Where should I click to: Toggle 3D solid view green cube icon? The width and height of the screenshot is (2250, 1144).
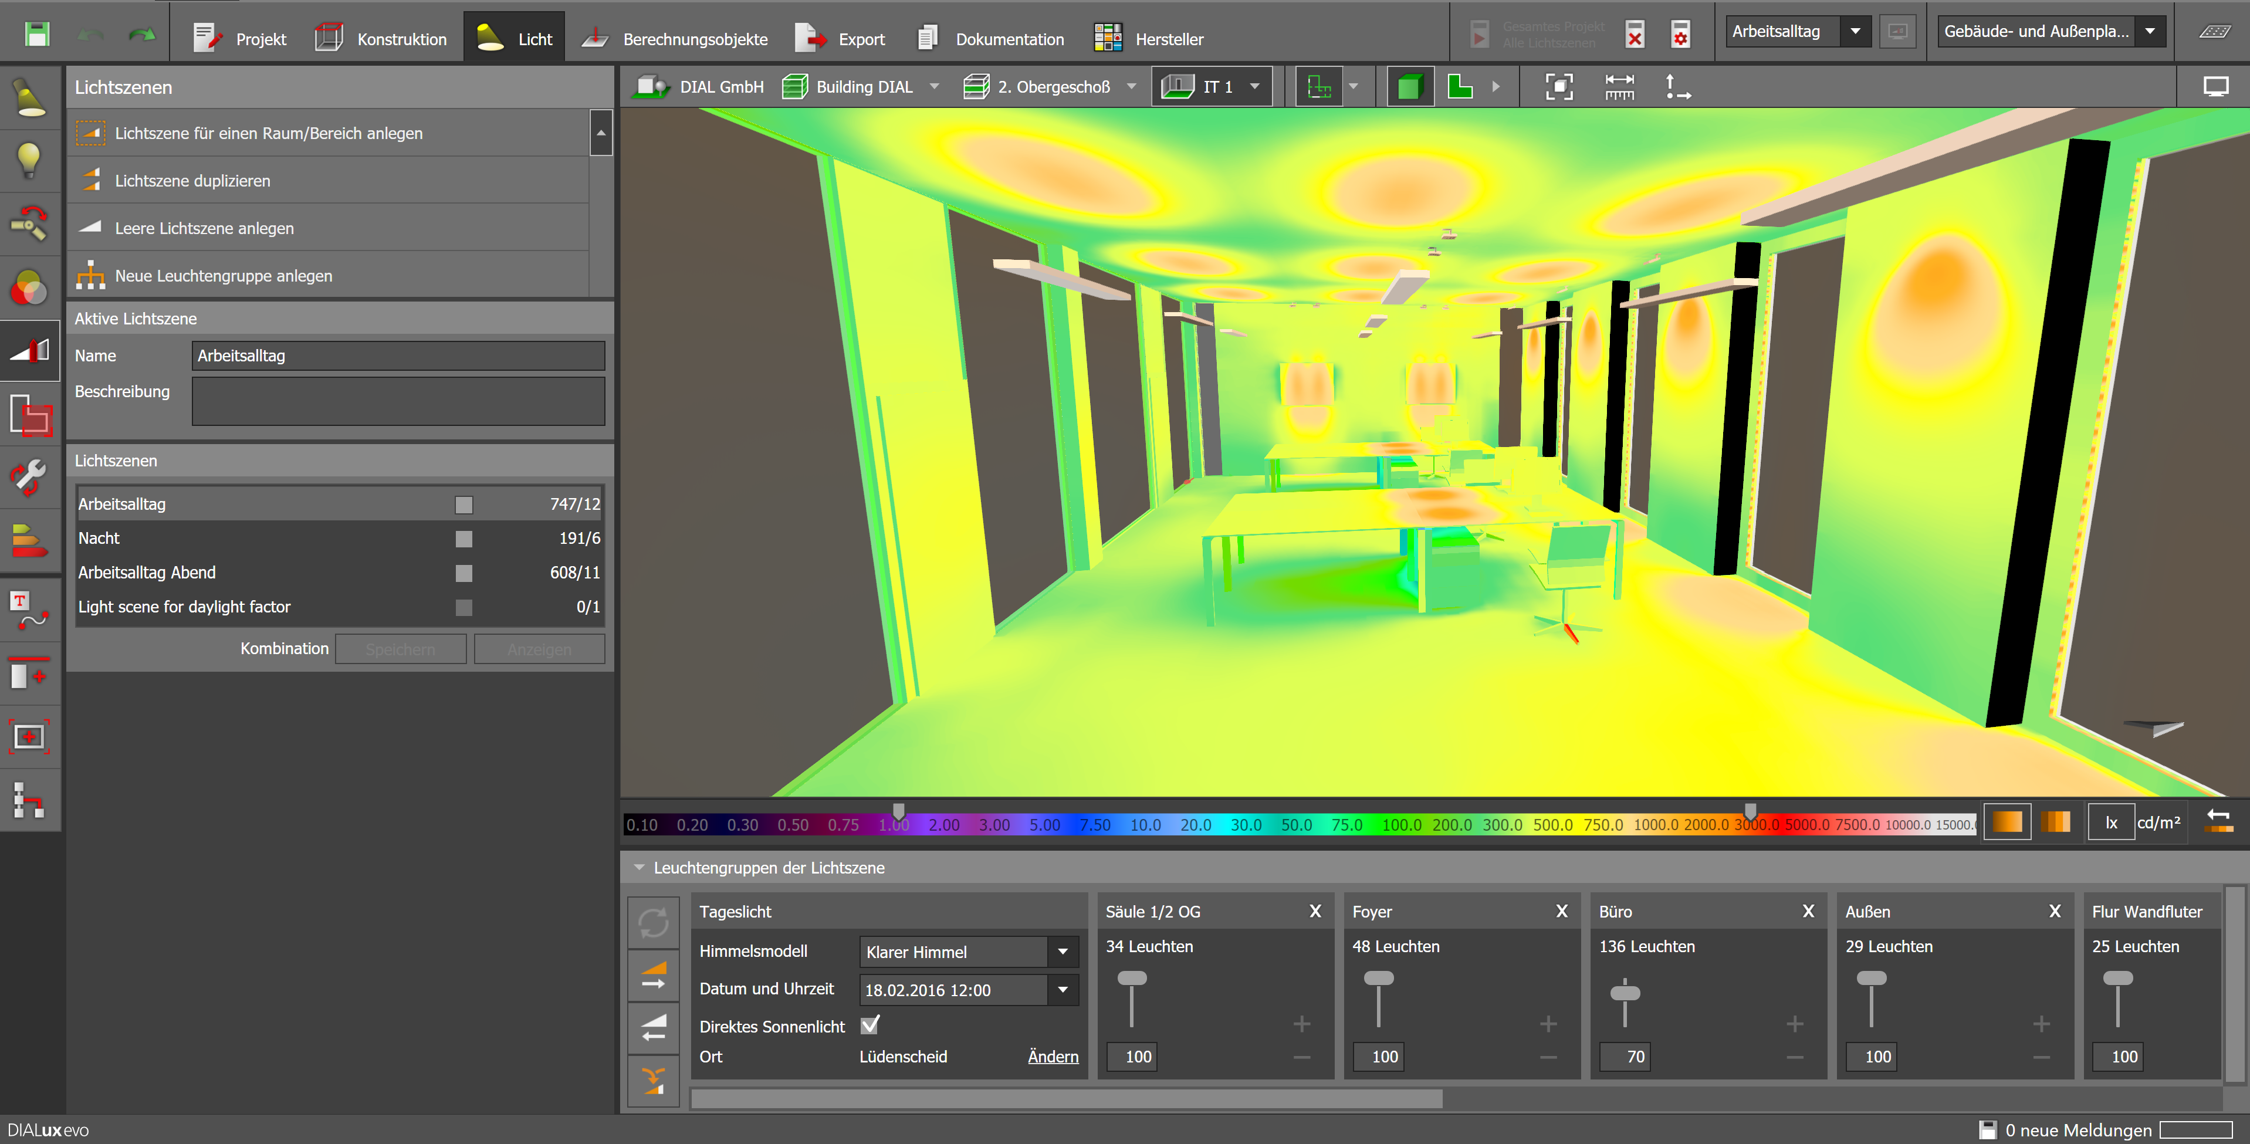[x=1410, y=86]
